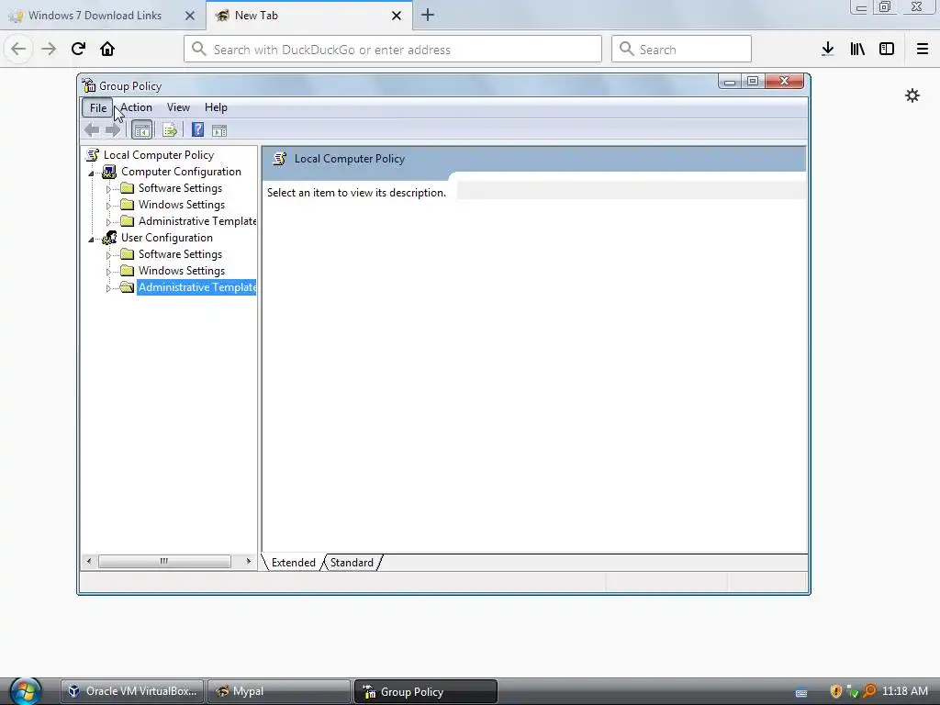The image size is (940, 705).
Task: Close the New Tab browser tab
Action: pyautogui.click(x=397, y=16)
